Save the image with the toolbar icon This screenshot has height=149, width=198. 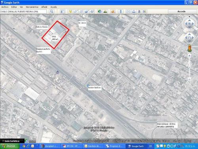tap(139, 12)
